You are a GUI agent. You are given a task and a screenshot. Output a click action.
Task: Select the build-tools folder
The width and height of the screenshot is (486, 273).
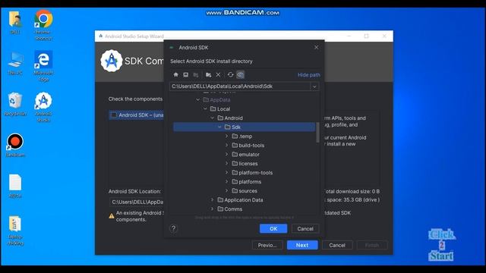click(248, 145)
